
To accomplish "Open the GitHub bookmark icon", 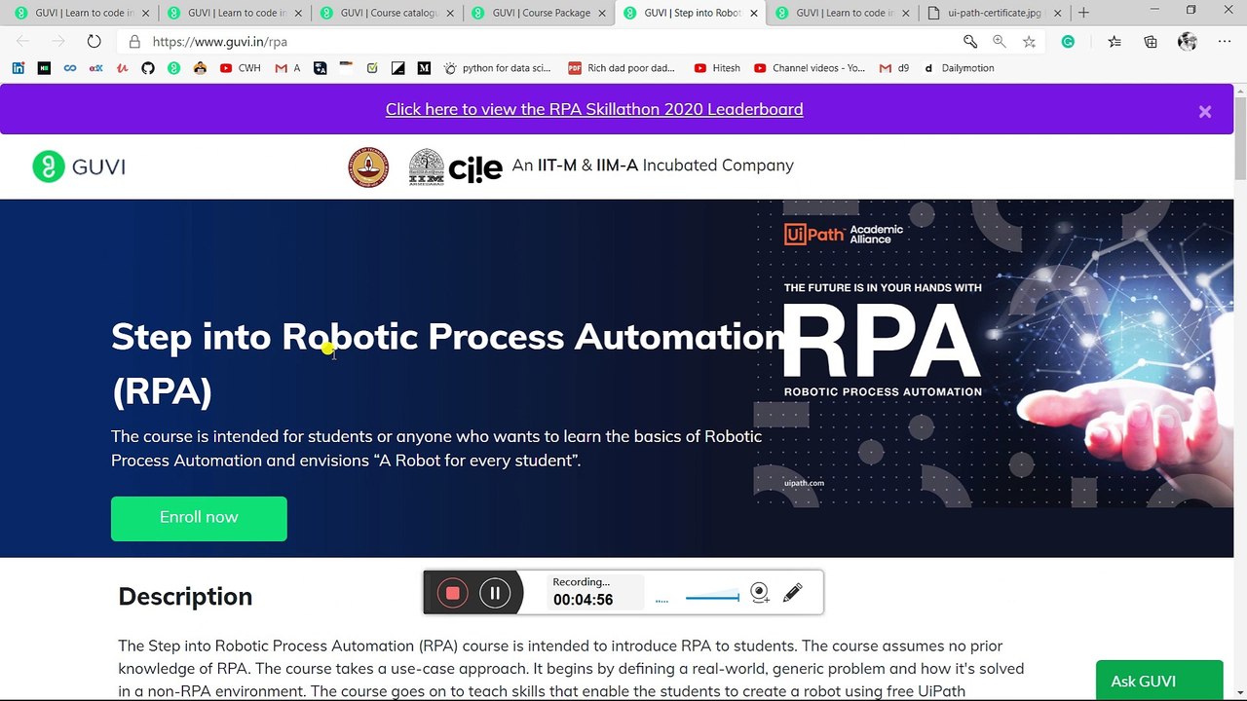I will click(x=148, y=68).
